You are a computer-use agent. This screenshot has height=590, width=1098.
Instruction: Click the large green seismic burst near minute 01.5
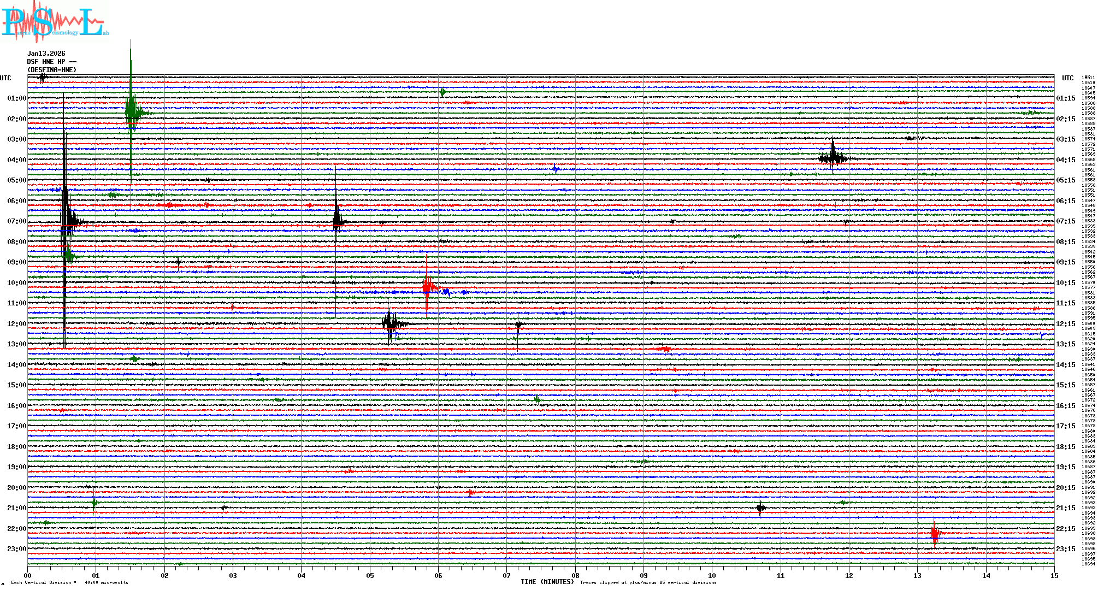[131, 113]
